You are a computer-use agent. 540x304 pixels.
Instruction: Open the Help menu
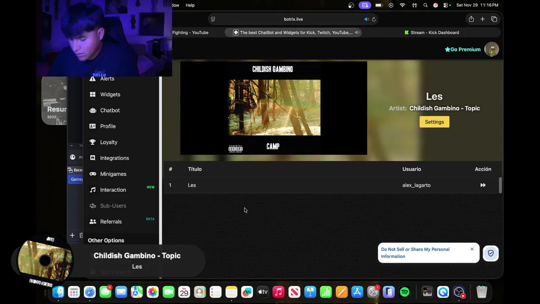point(190,5)
